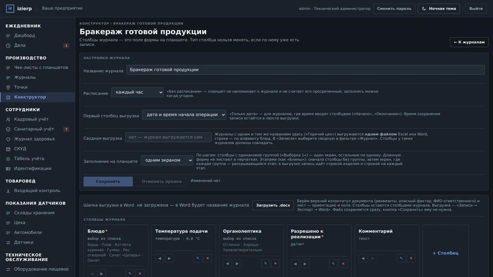493x277 pixels.
Task: Click the Название журнала input field
Action: coord(306,70)
